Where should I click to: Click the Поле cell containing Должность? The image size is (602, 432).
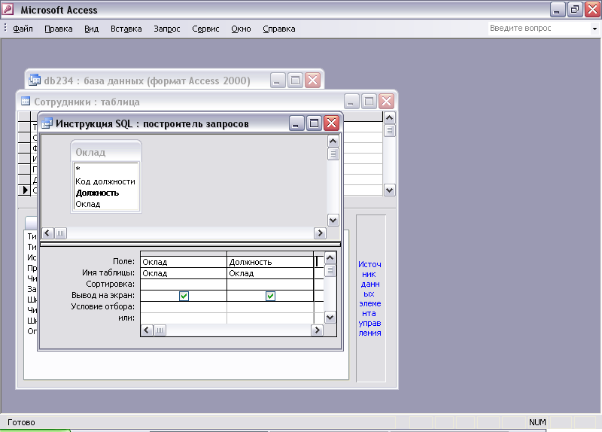tap(270, 262)
